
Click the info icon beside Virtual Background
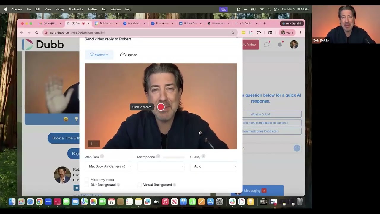174,185
